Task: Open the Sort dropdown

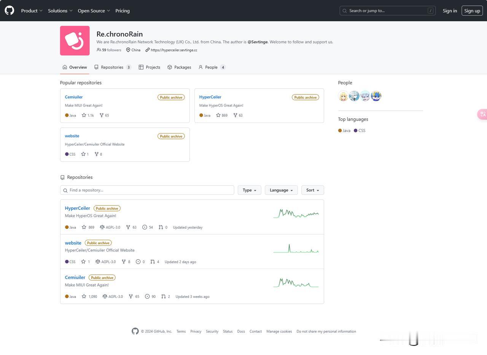Action: [x=313, y=190]
